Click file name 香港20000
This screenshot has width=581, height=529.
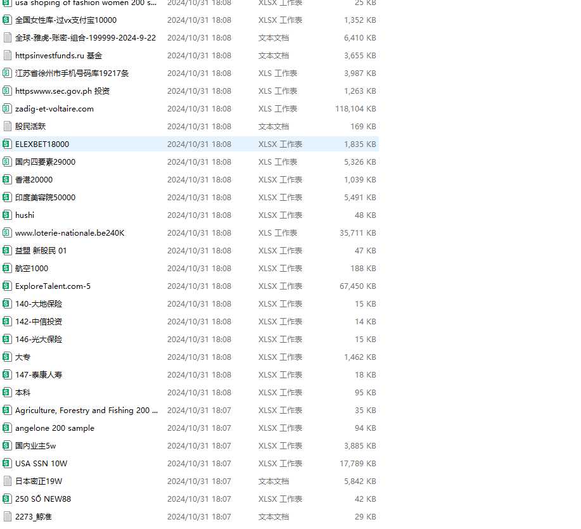pos(34,180)
